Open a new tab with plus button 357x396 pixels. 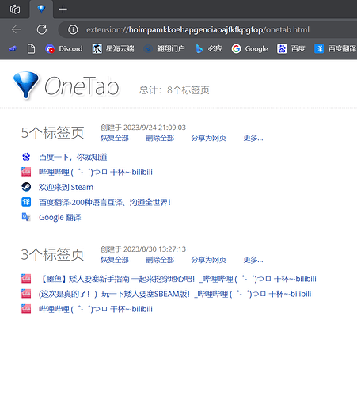point(63,10)
